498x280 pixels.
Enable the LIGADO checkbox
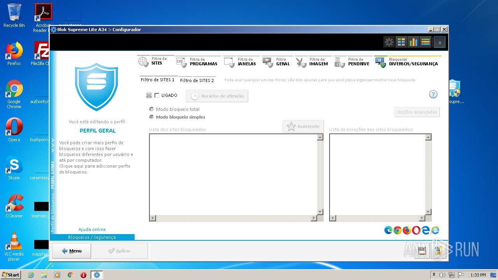[157, 95]
